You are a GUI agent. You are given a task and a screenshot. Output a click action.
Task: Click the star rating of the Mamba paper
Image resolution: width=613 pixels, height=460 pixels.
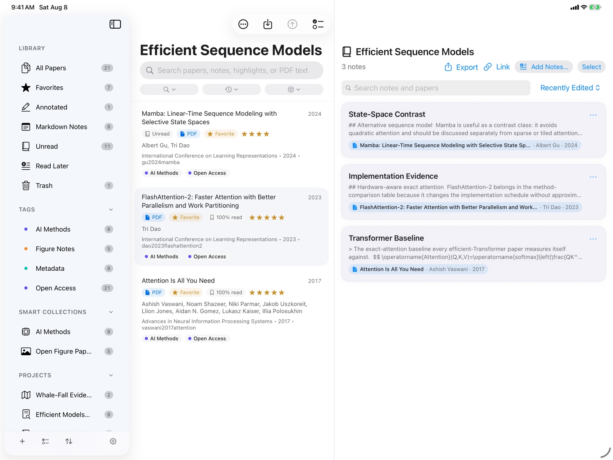(x=255, y=134)
